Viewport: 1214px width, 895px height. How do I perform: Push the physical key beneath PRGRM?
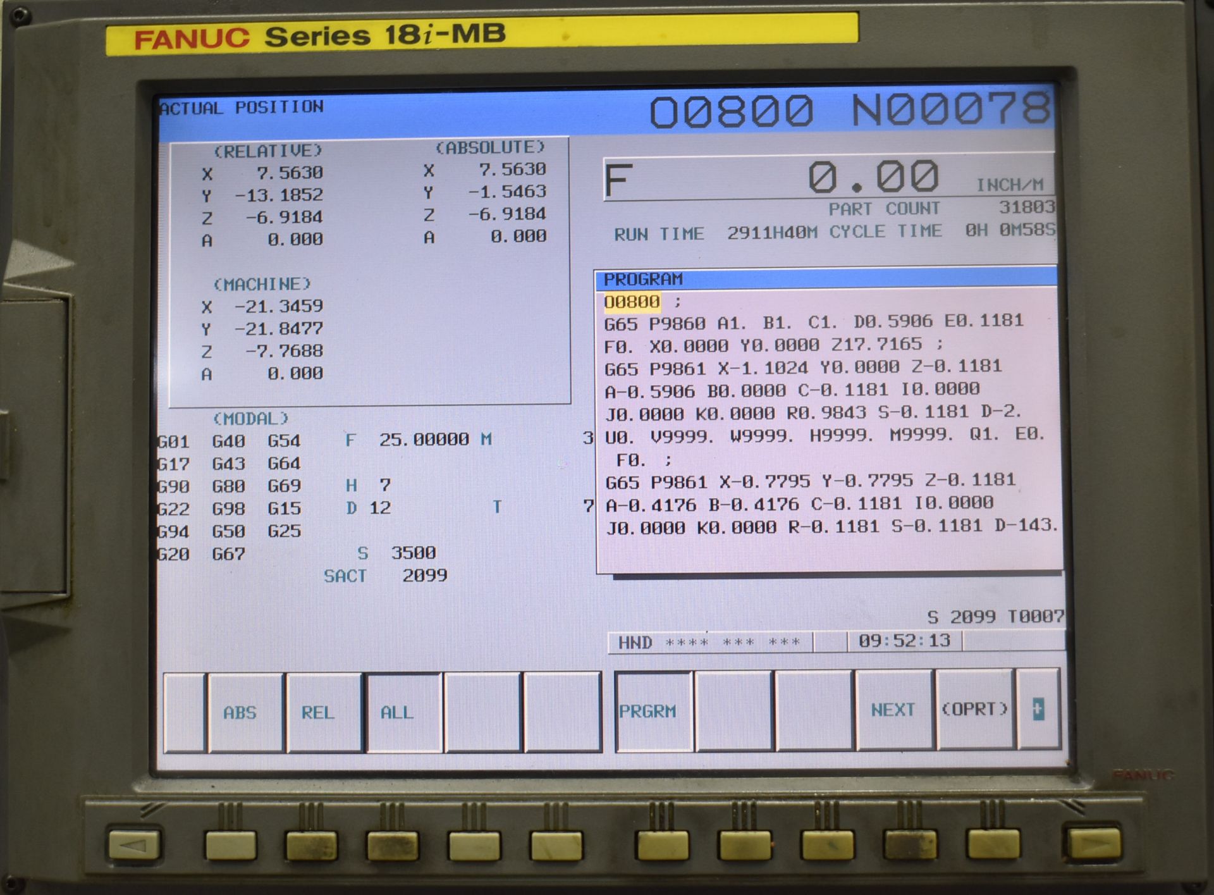[662, 844]
